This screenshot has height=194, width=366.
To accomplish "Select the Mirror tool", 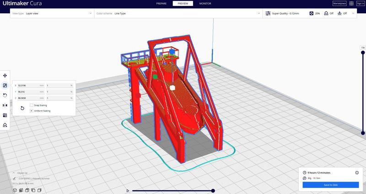I will click(5, 105).
